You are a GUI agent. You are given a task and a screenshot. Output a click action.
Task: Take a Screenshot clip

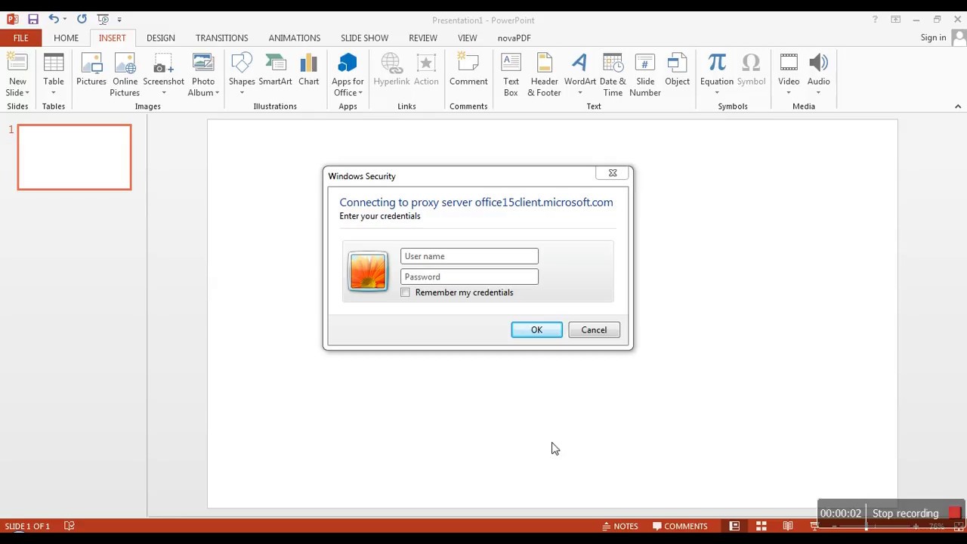pos(163,75)
